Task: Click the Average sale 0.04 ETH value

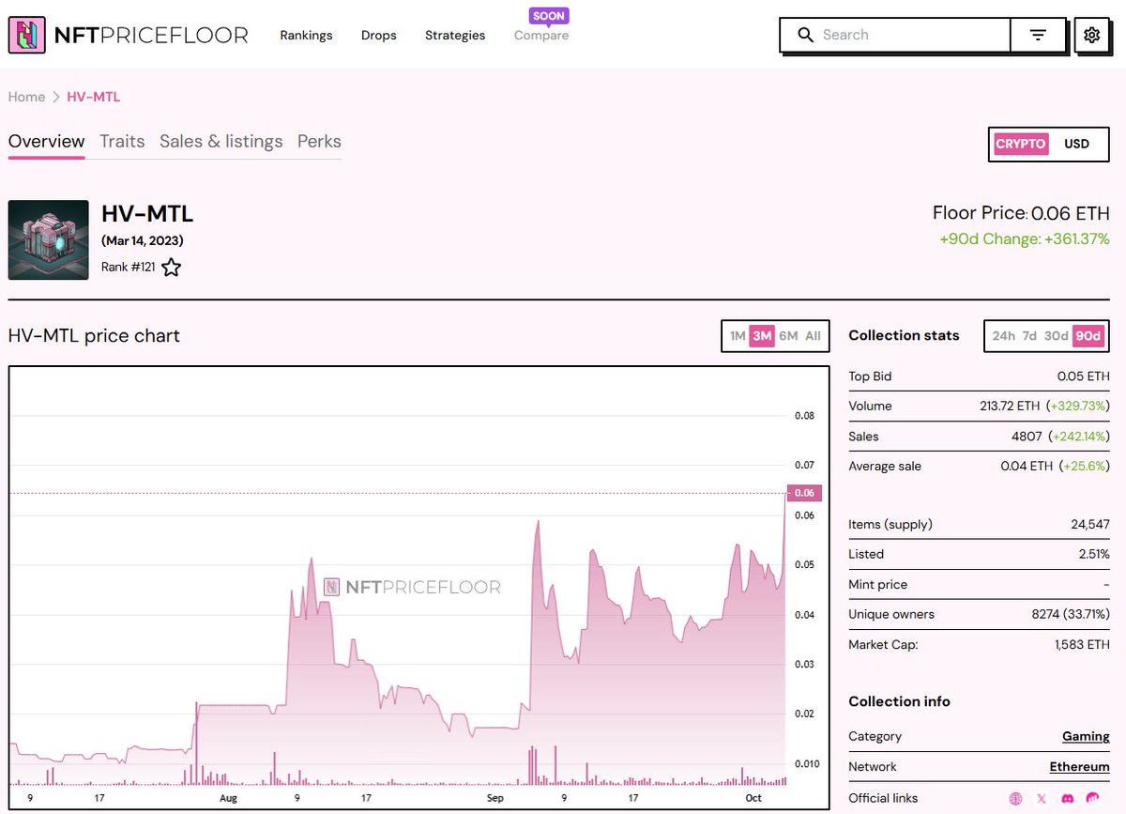Action: 1027,467
